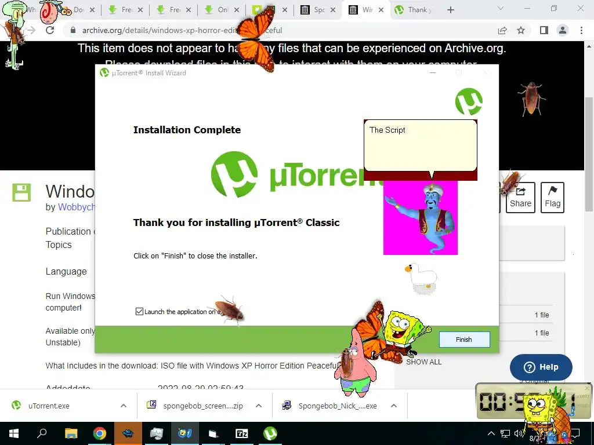
Task: Open the 7z app on the taskbar
Action: [x=242, y=433]
